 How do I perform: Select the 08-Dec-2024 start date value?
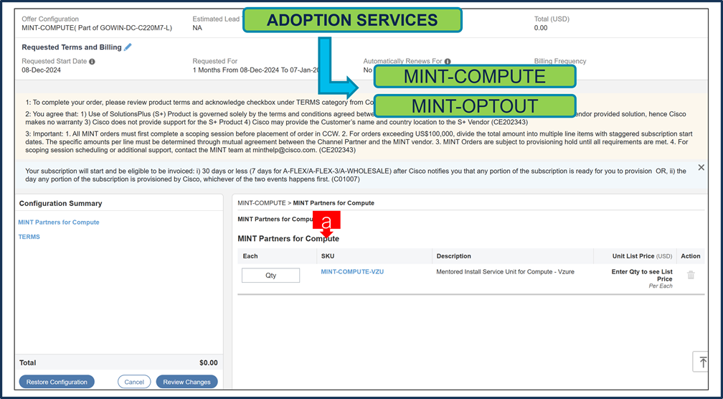coord(41,70)
